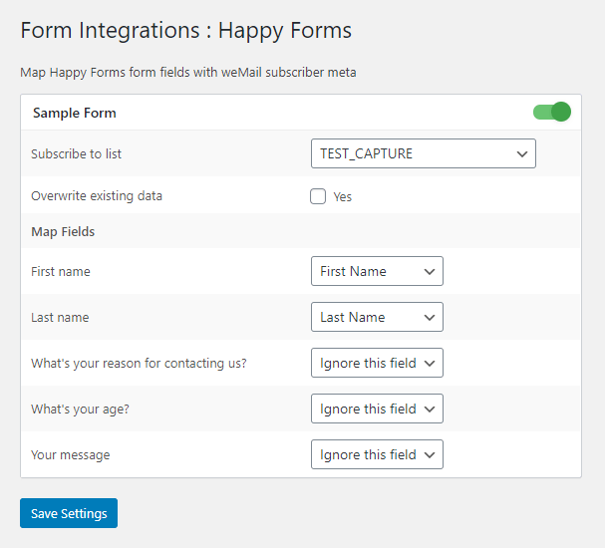Click the Last name row label
The width and height of the screenshot is (605, 548).
60,318
